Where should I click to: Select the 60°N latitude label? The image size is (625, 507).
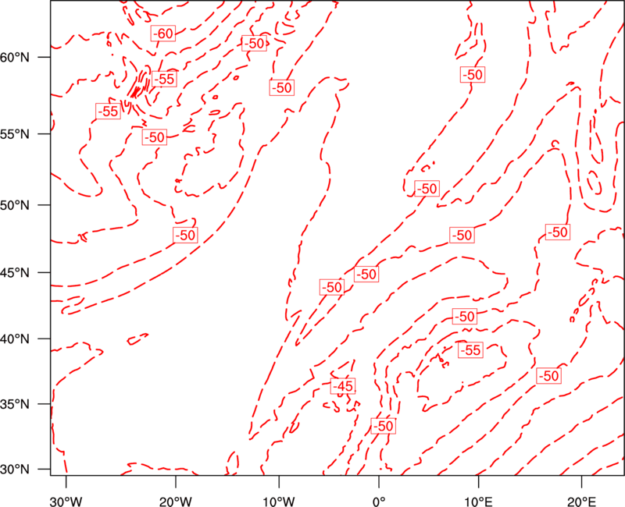(15, 58)
